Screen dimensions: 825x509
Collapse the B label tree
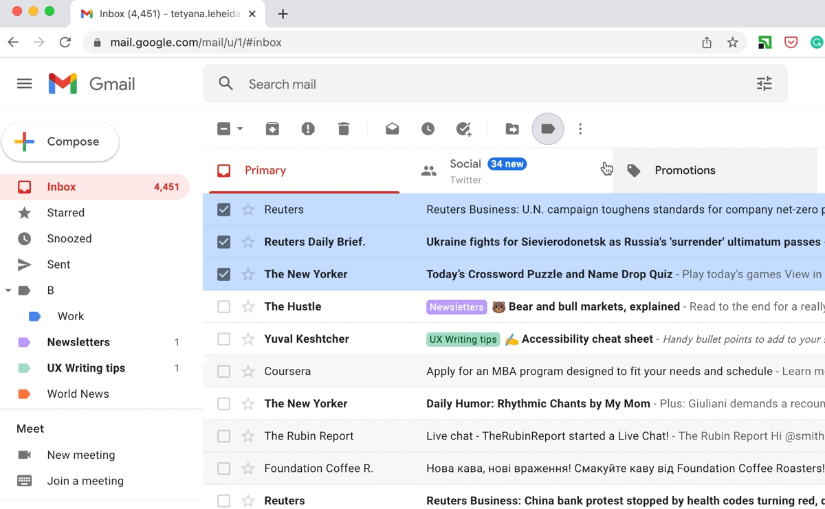8,291
